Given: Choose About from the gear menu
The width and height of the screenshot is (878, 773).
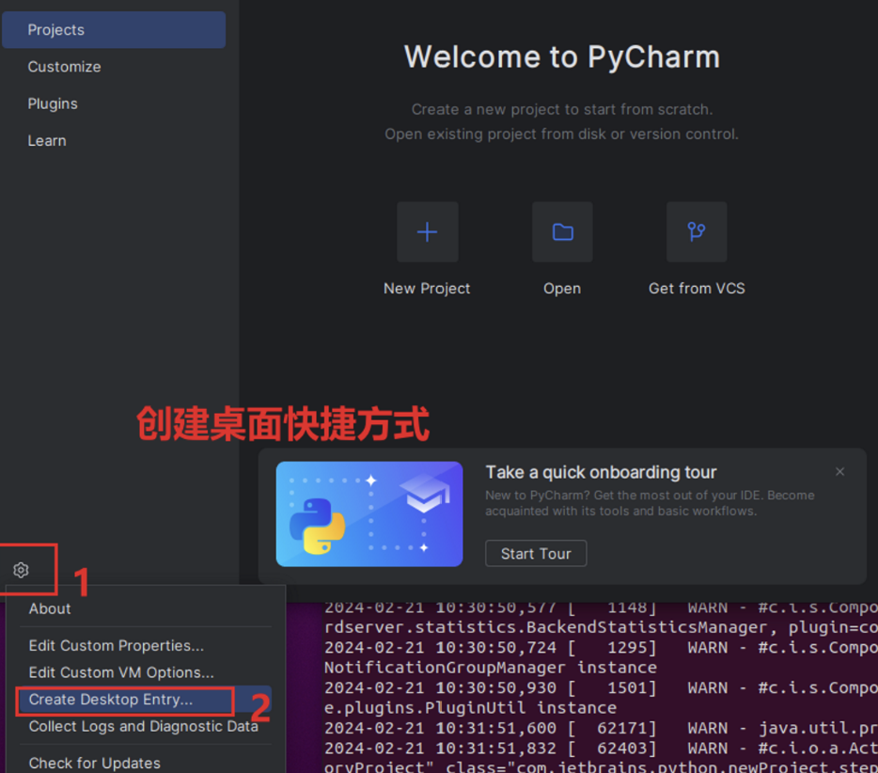Looking at the screenshot, I should pyautogui.click(x=50, y=608).
